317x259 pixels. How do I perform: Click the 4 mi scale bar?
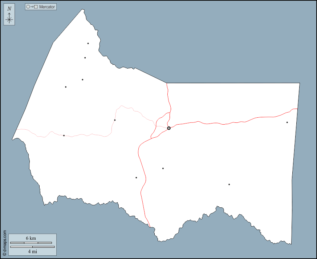[32, 247]
